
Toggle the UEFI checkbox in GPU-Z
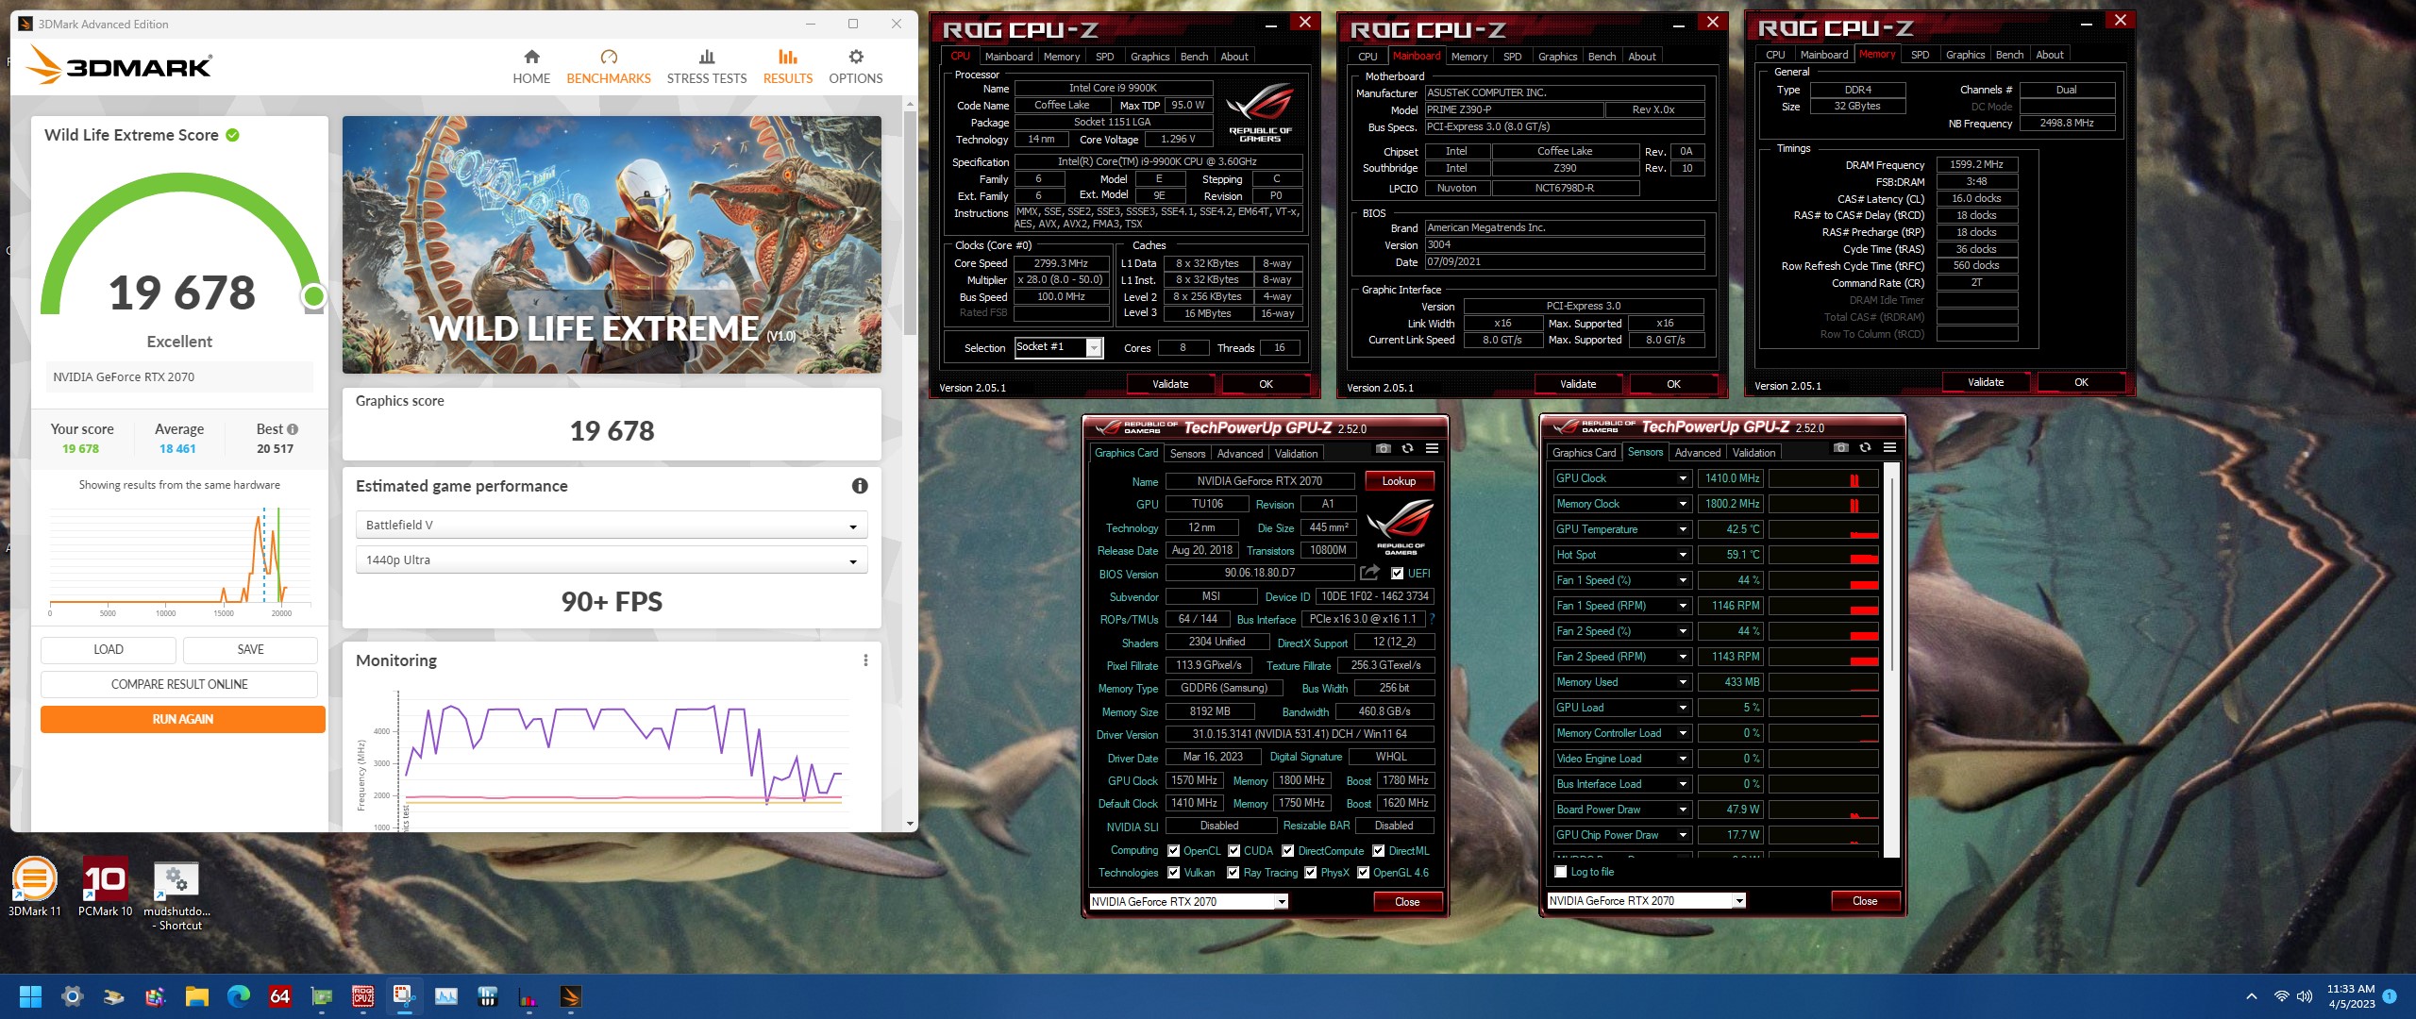[x=1397, y=573]
